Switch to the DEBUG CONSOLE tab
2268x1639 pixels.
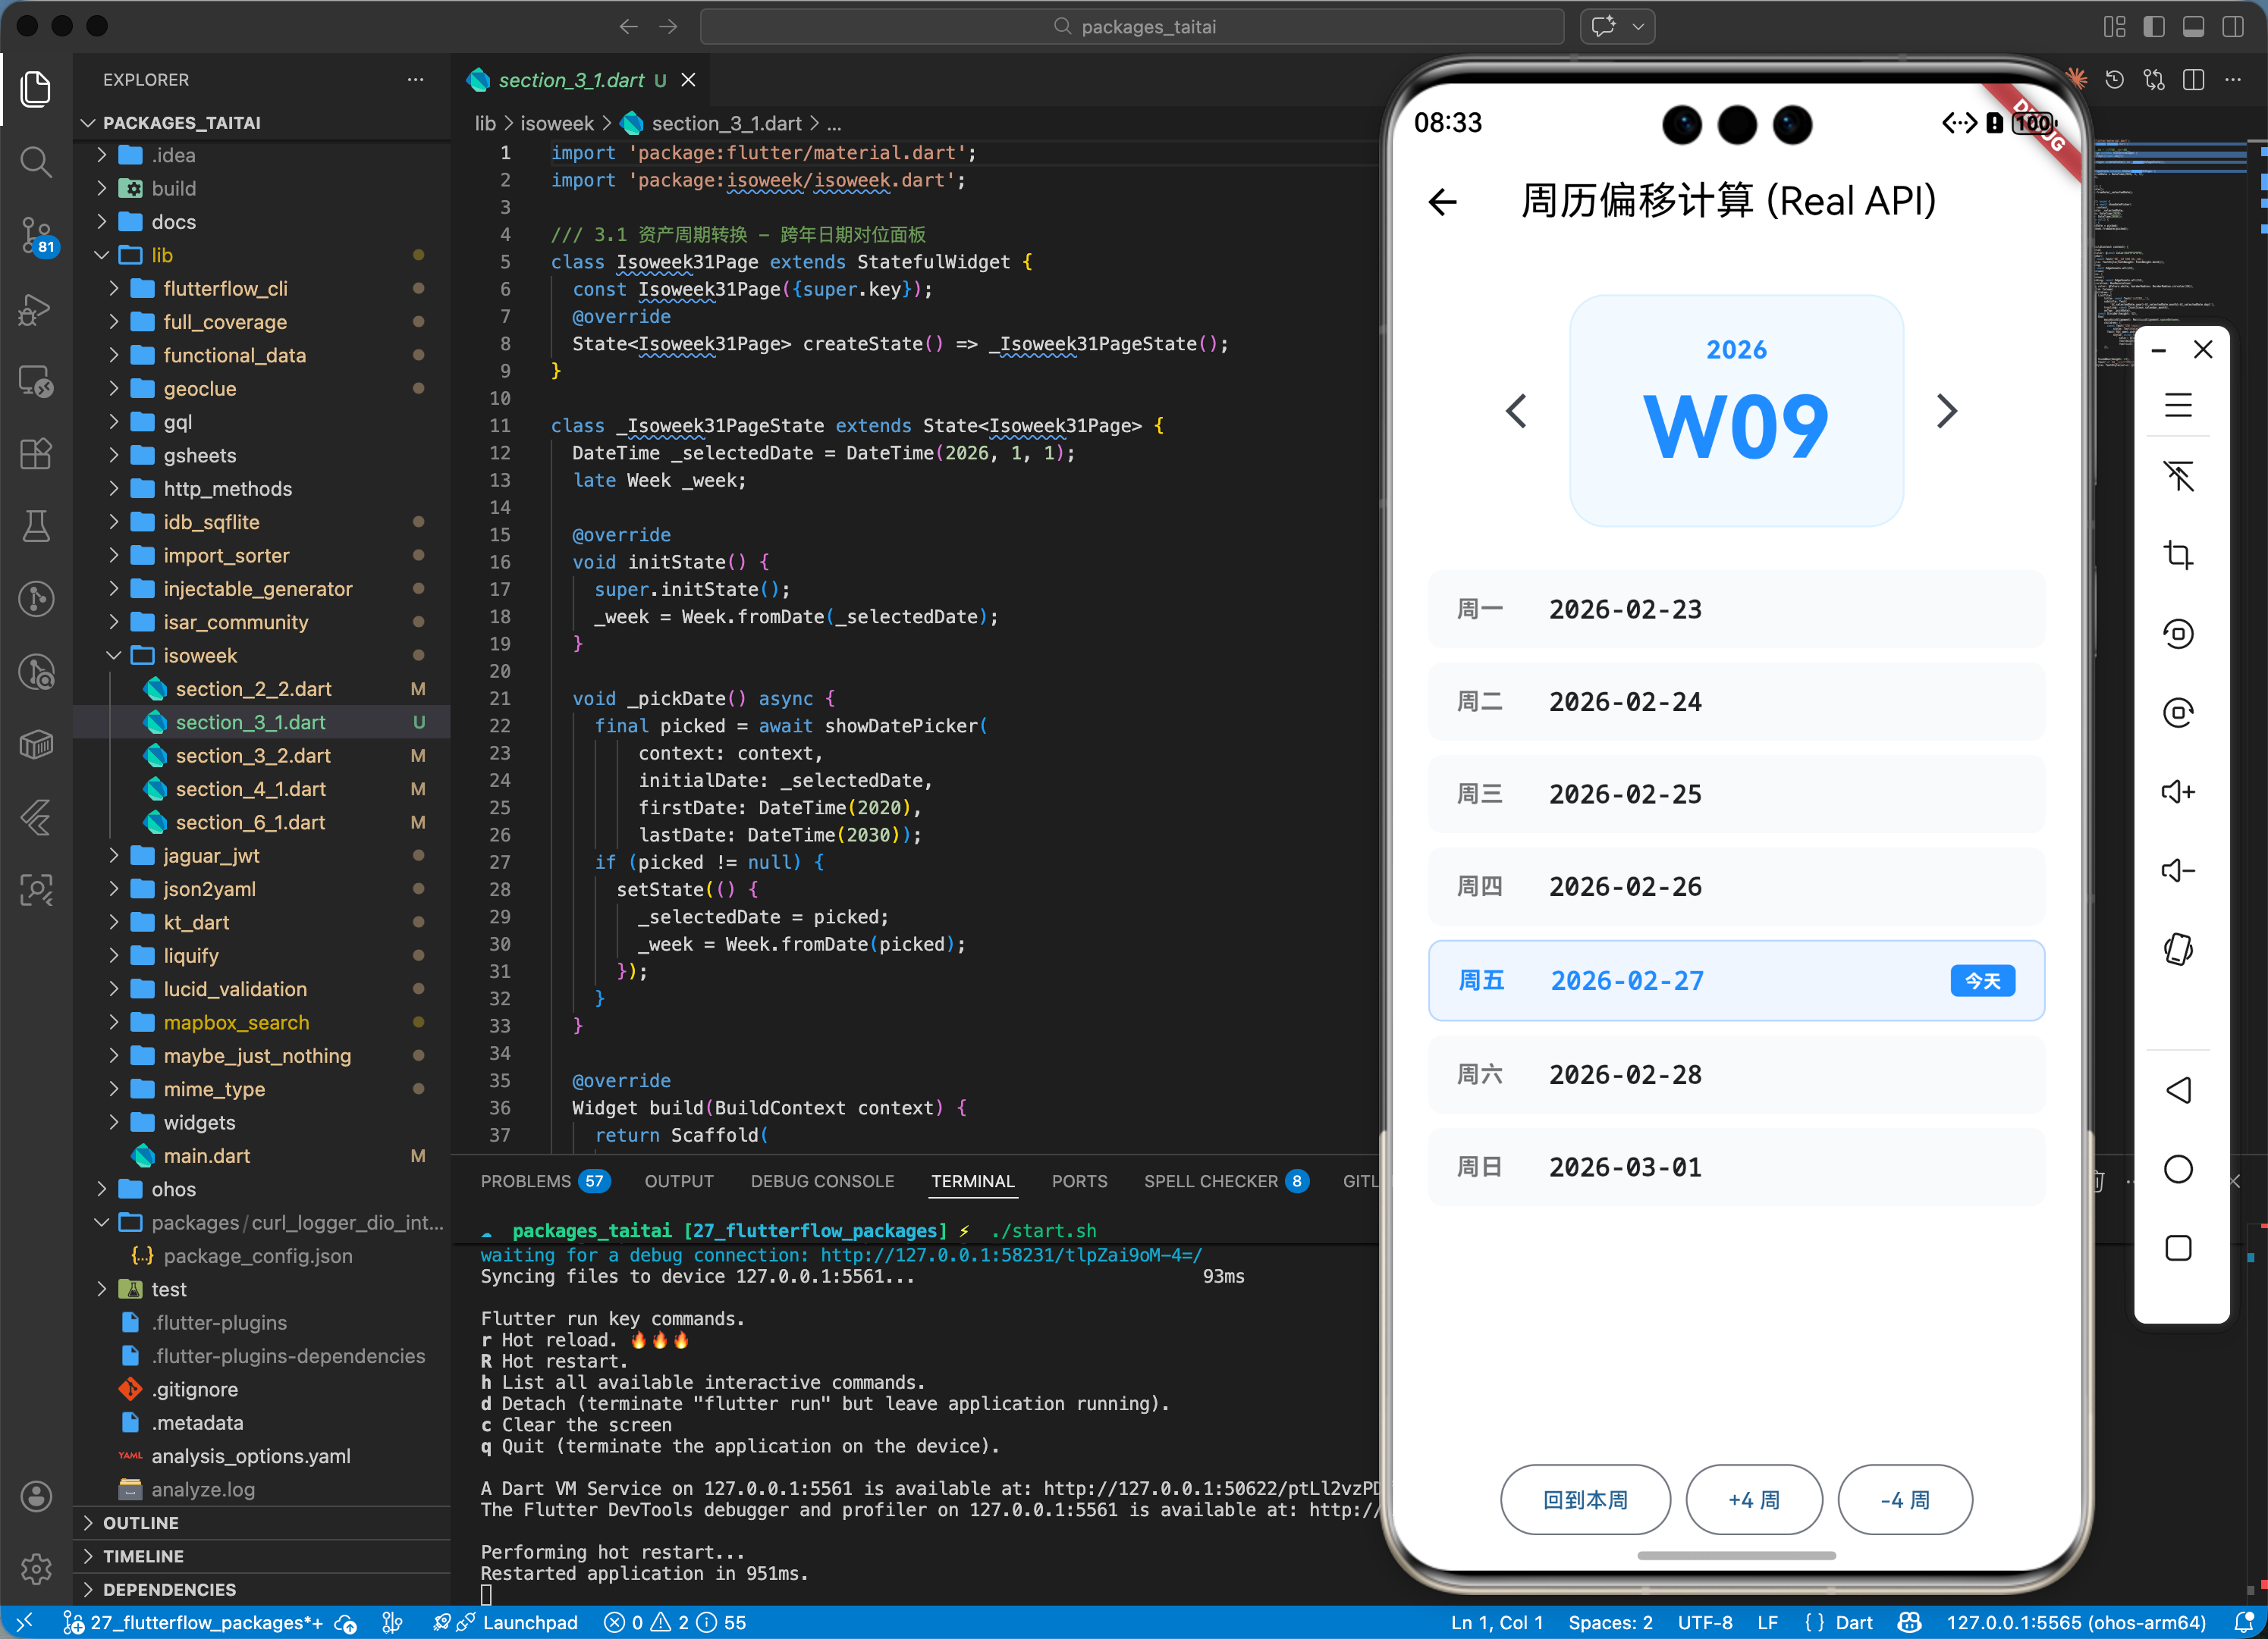[x=822, y=1181]
